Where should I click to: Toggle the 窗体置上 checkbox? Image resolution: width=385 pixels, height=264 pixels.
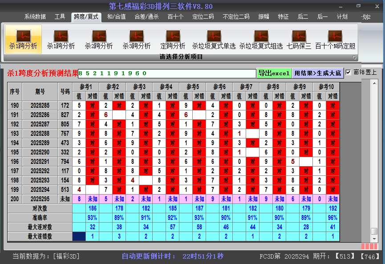349,72
